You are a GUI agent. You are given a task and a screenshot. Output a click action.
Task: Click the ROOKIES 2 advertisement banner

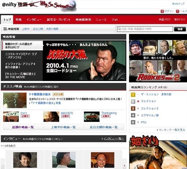[158, 58]
